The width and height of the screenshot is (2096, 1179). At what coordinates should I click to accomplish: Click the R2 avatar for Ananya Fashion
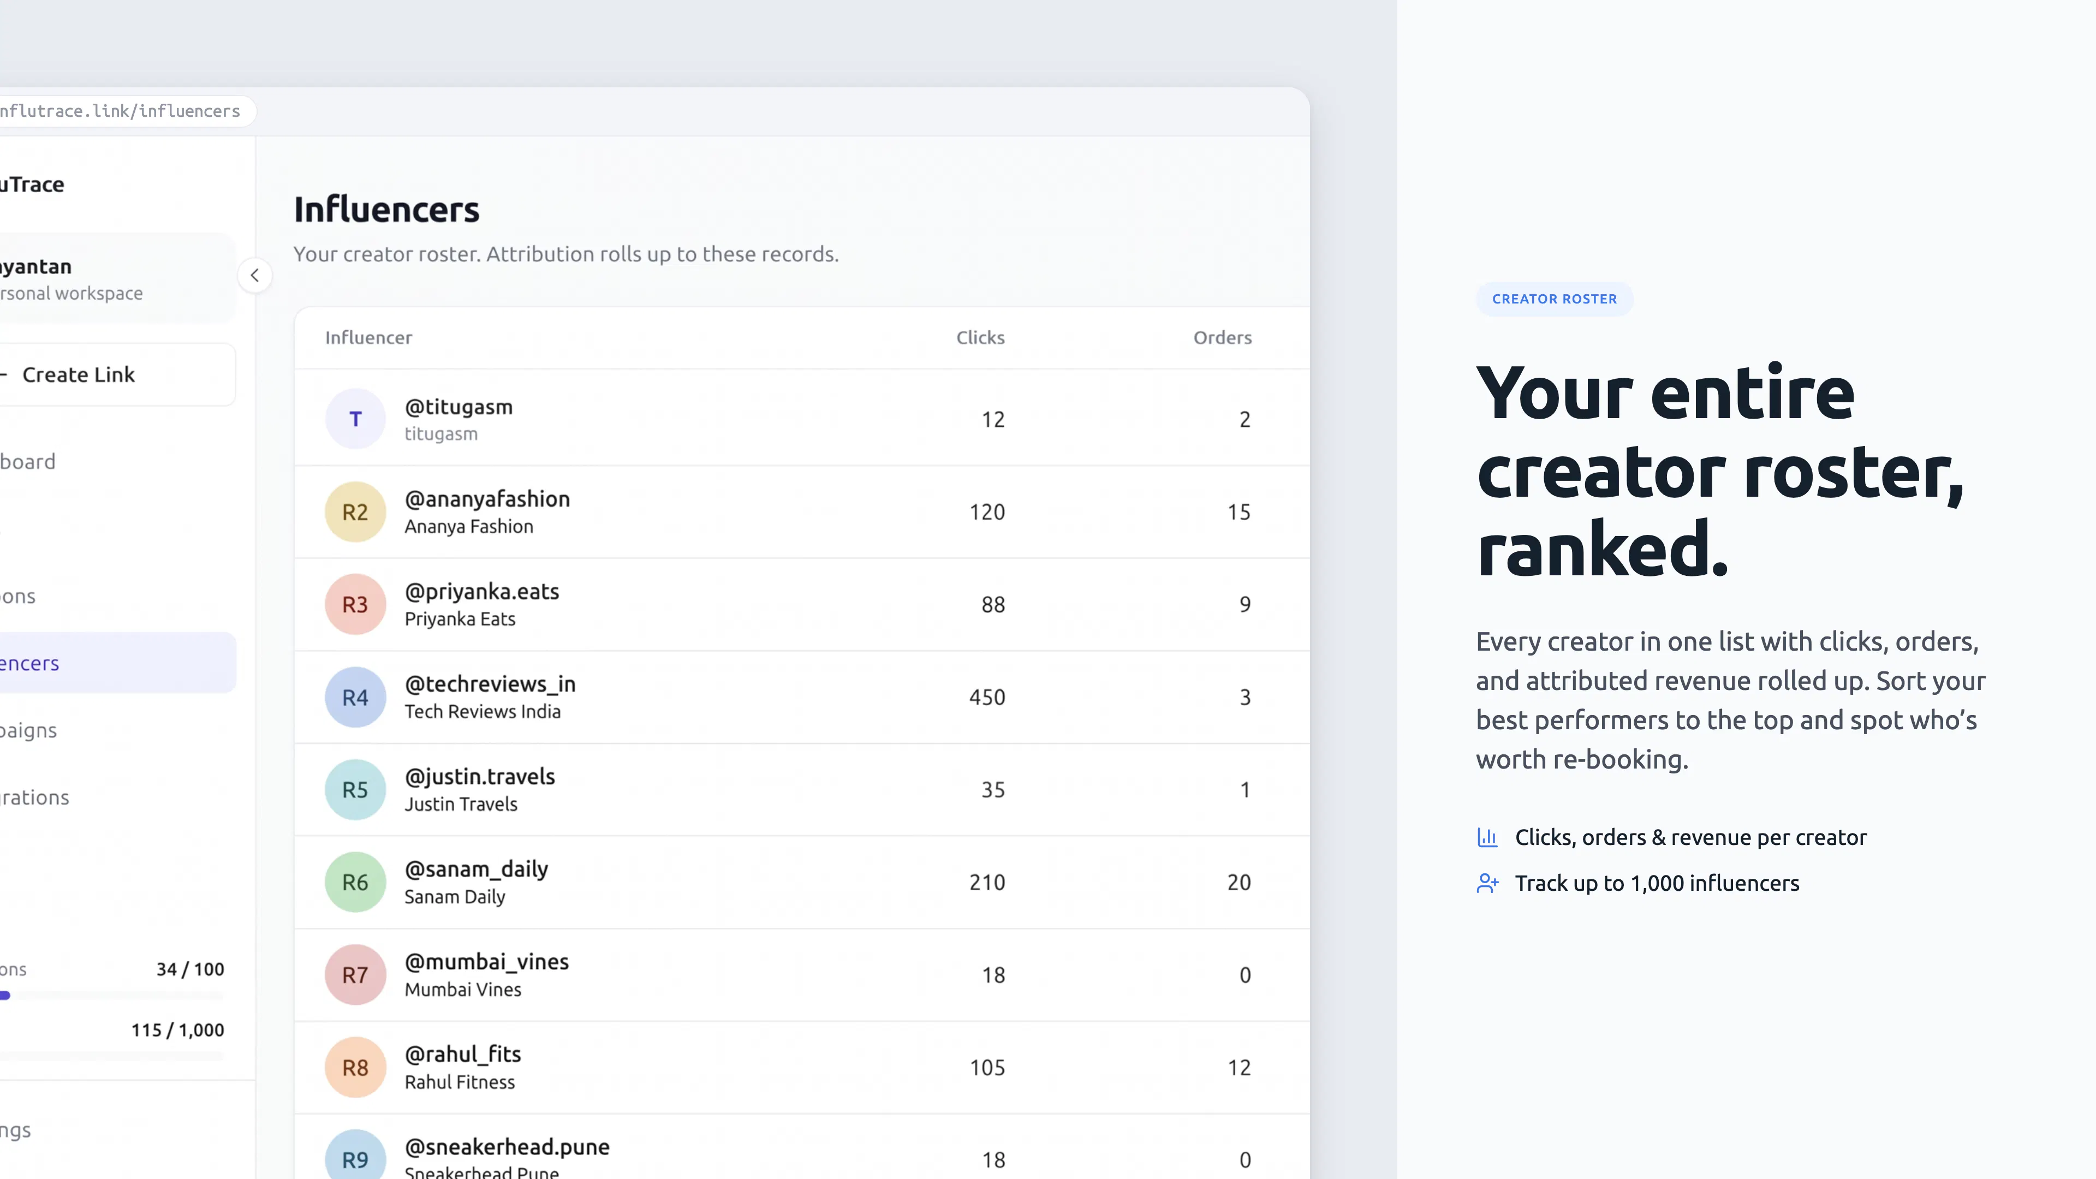(x=355, y=512)
